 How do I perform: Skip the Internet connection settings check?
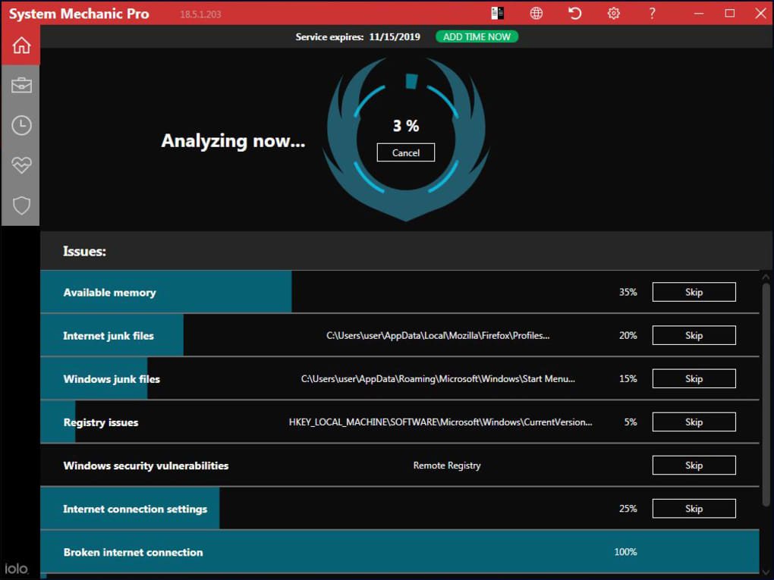point(694,508)
